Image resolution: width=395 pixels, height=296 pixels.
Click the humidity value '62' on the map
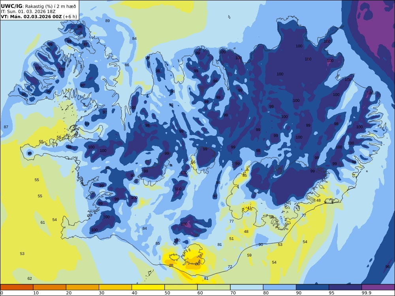coord(30,278)
